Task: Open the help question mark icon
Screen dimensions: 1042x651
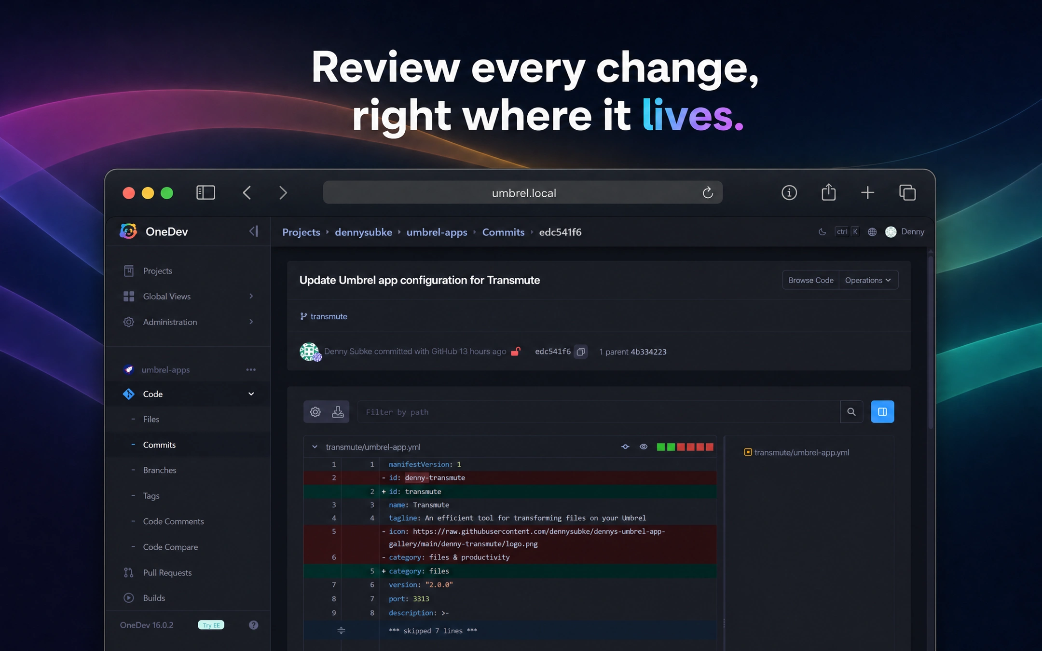Action: click(x=253, y=625)
